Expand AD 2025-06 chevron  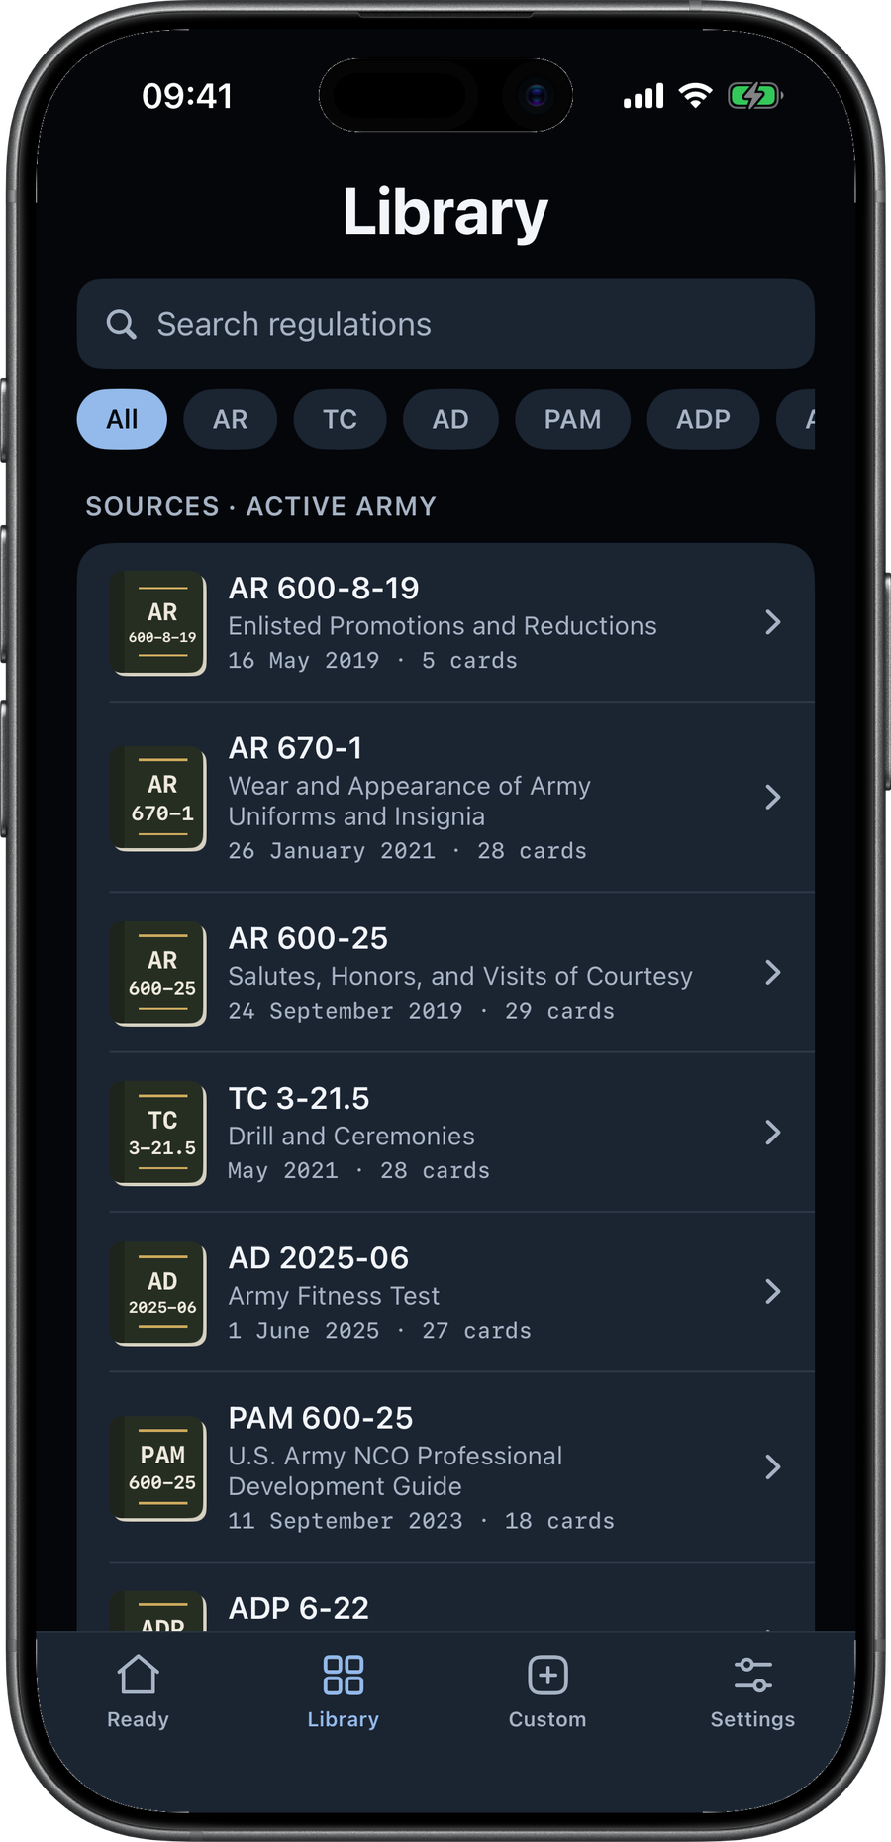[773, 1291]
